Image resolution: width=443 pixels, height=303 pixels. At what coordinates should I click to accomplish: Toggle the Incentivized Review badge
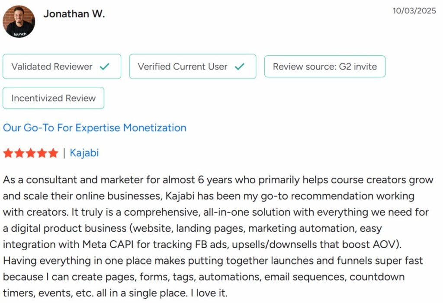(53, 98)
